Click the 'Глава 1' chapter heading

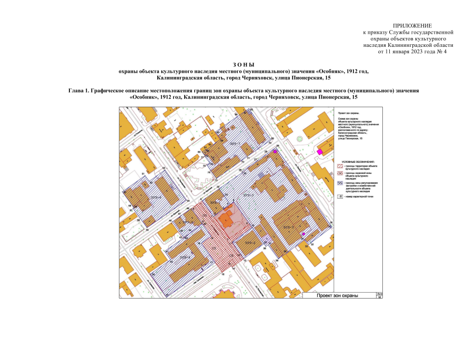(x=244, y=94)
